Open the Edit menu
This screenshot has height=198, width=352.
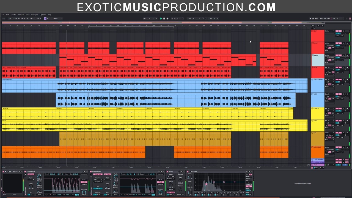[x=8, y=15]
